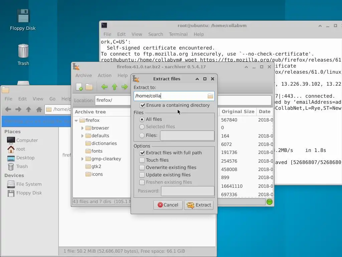Screen dimensions: 342x257
Task: Click the green status indicator in xarchiver
Action: (270, 202)
